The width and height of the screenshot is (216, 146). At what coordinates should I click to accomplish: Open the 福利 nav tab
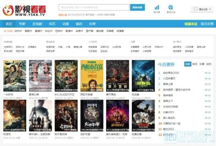(x=79, y=24)
